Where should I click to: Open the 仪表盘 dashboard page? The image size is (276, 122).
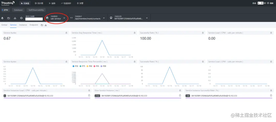click(x=25, y=3)
